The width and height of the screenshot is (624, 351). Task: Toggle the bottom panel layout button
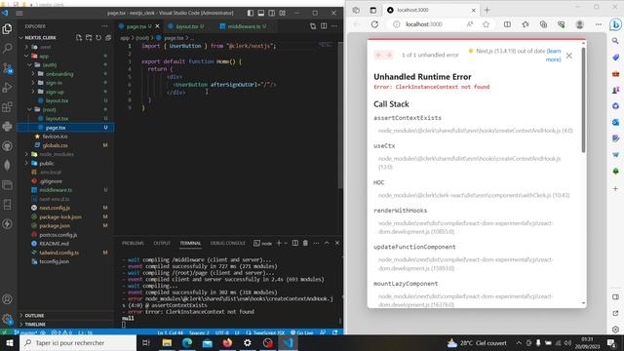click(x=261, y=13)
